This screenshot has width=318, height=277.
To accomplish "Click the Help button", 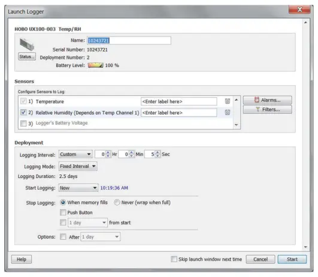I will [x=22, y=260].
